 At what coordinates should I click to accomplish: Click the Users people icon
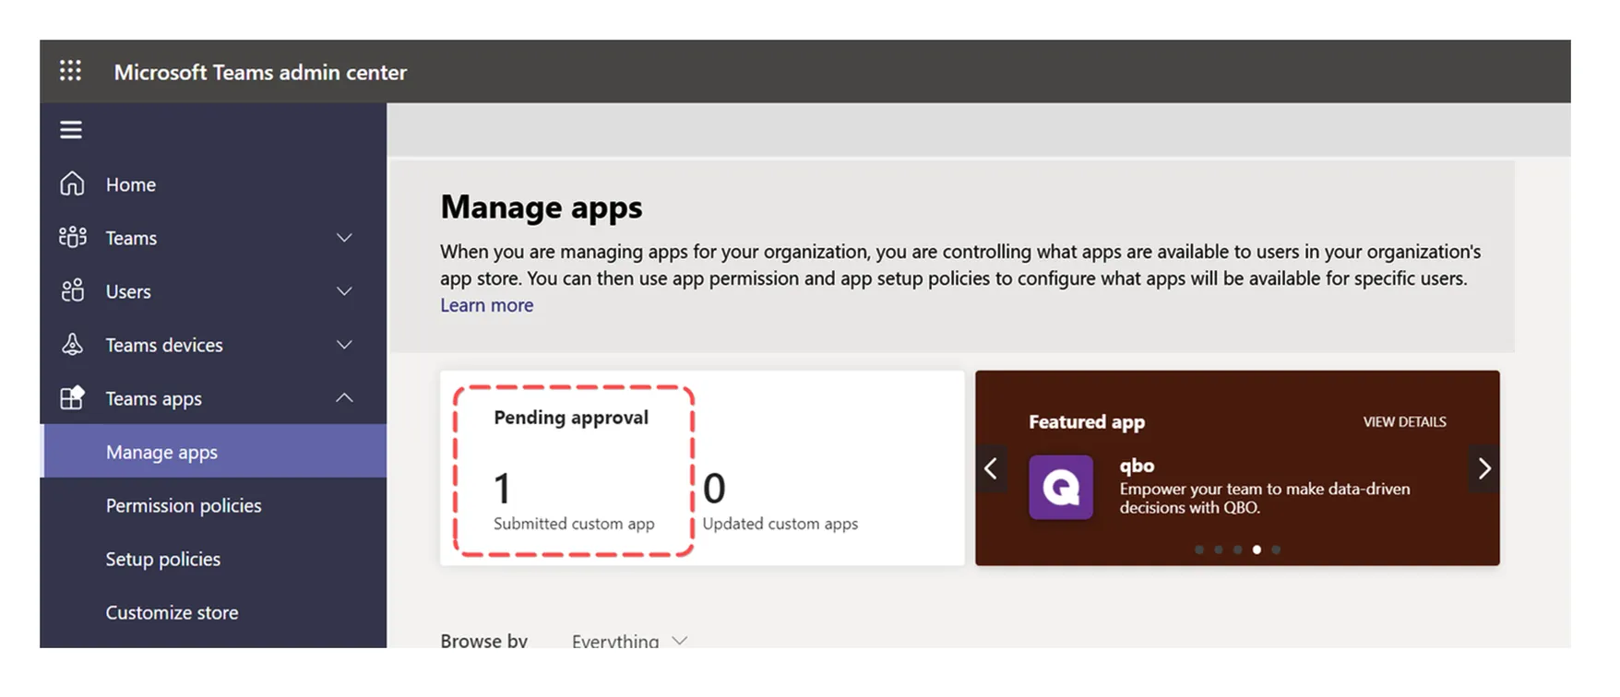click(73, 290)
